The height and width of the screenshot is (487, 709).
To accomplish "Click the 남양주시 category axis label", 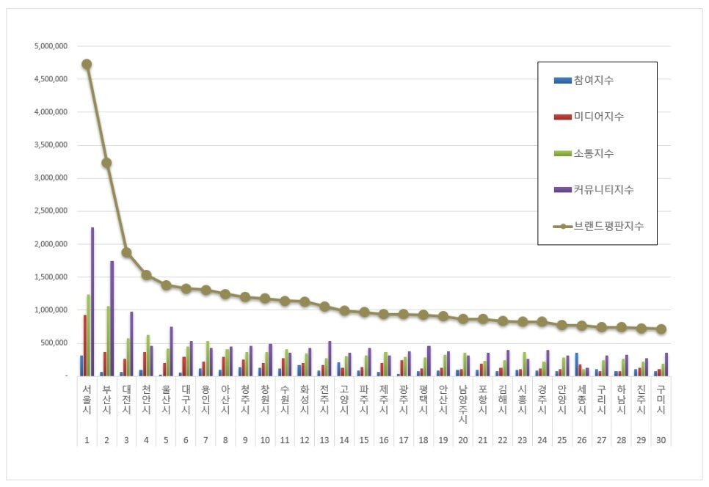I will 462,403.
